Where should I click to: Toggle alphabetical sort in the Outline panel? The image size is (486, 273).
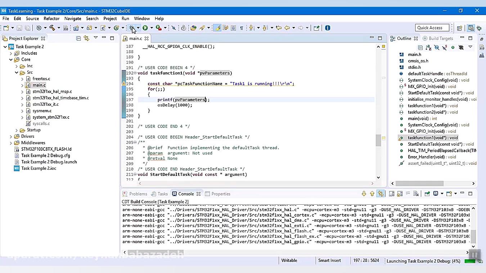pos(428,47)
